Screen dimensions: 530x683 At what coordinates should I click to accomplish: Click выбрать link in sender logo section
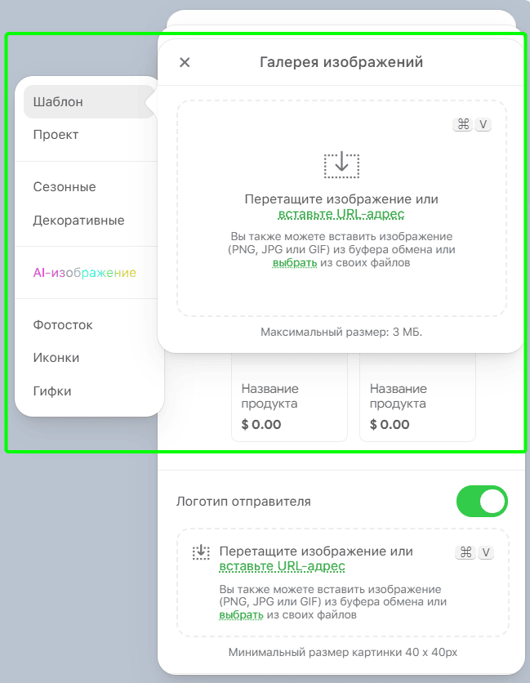pos(240,615)
